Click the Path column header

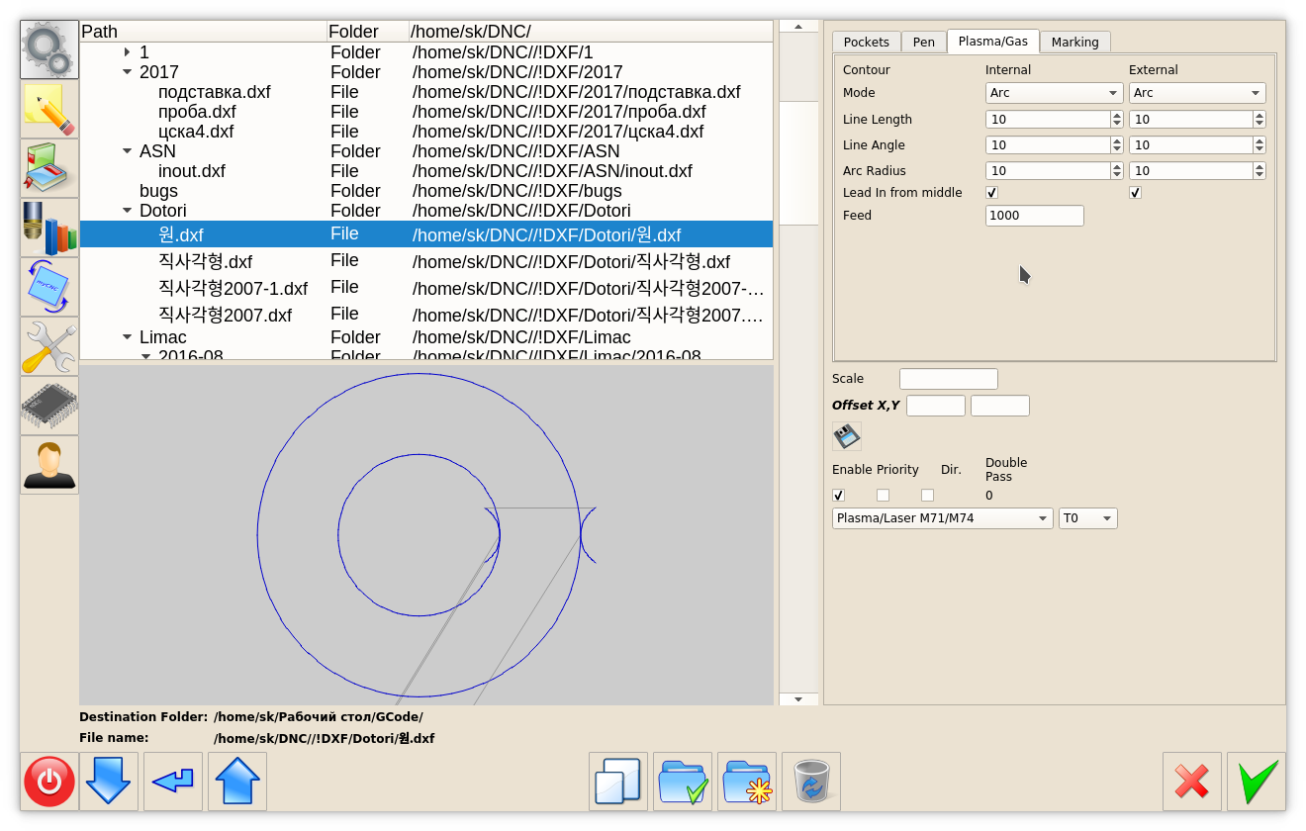click(203, 32)
